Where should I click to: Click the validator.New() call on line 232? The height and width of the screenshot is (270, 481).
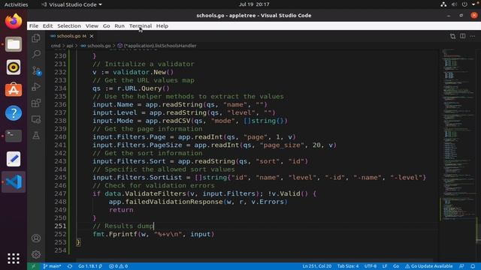pyautogui.click(x=143, y=72)
